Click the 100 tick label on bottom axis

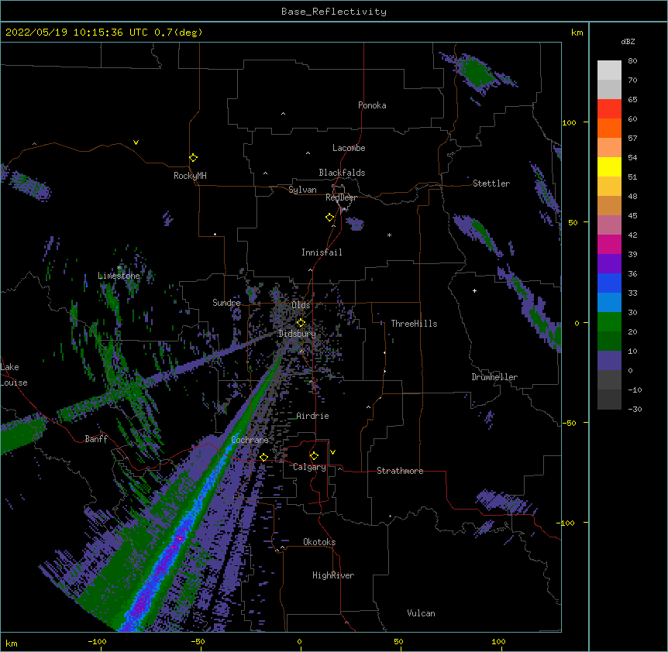pos(498,641)
